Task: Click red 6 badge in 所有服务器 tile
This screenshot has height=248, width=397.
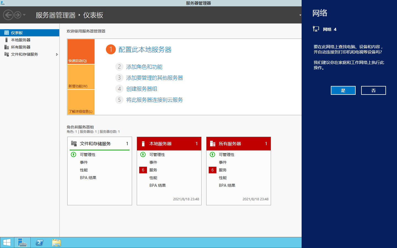Action: coord(213,170)
